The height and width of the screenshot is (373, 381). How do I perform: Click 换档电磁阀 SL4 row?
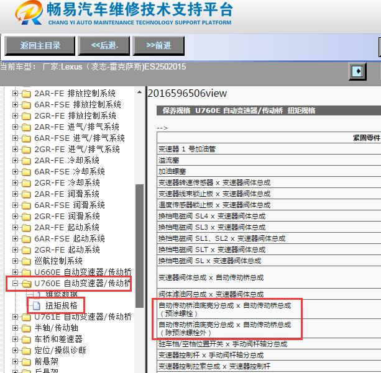(269, 216)
